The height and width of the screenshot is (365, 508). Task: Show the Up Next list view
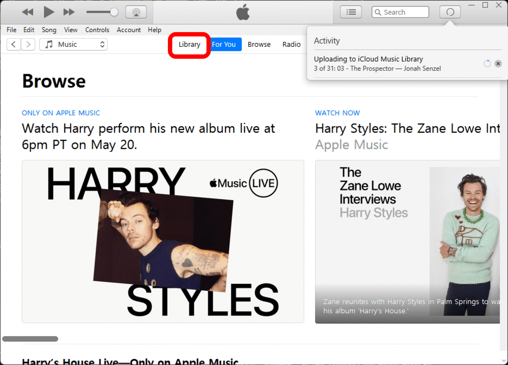(351, 12)
